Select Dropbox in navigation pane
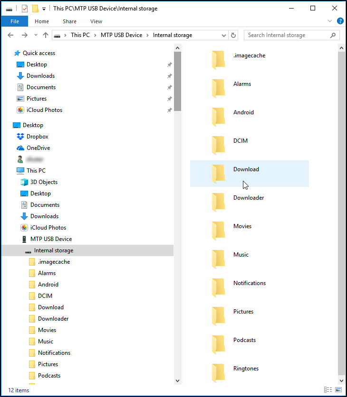347x397 pixels. click(37, 137)
